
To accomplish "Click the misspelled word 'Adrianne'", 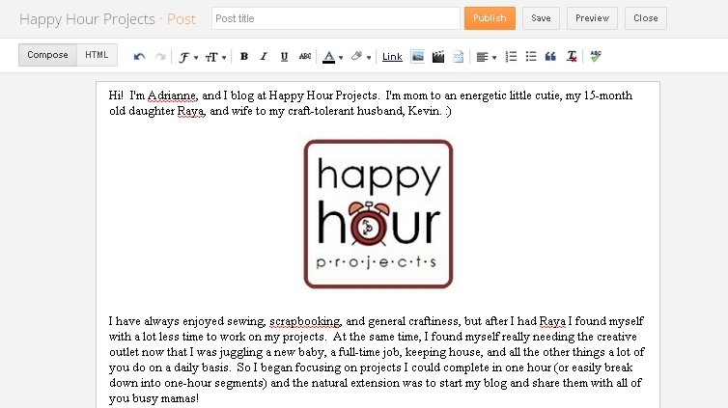I will click(x=172, y=95).
